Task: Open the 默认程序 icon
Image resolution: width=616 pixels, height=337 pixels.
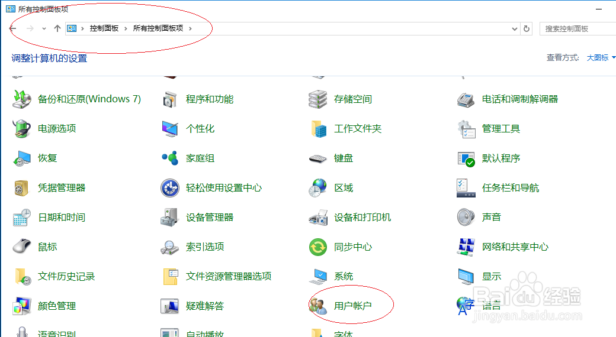Action: tap(466, 158)
